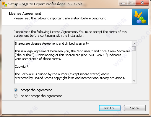Click inside the license agreement text box
Viewport: 151px width, 117px height.
tap(73, 62)
